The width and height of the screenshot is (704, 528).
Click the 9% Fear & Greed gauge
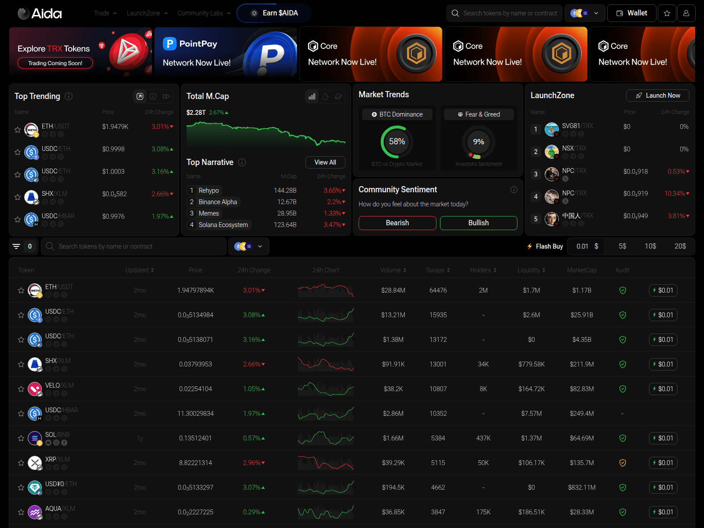[479, 142]
